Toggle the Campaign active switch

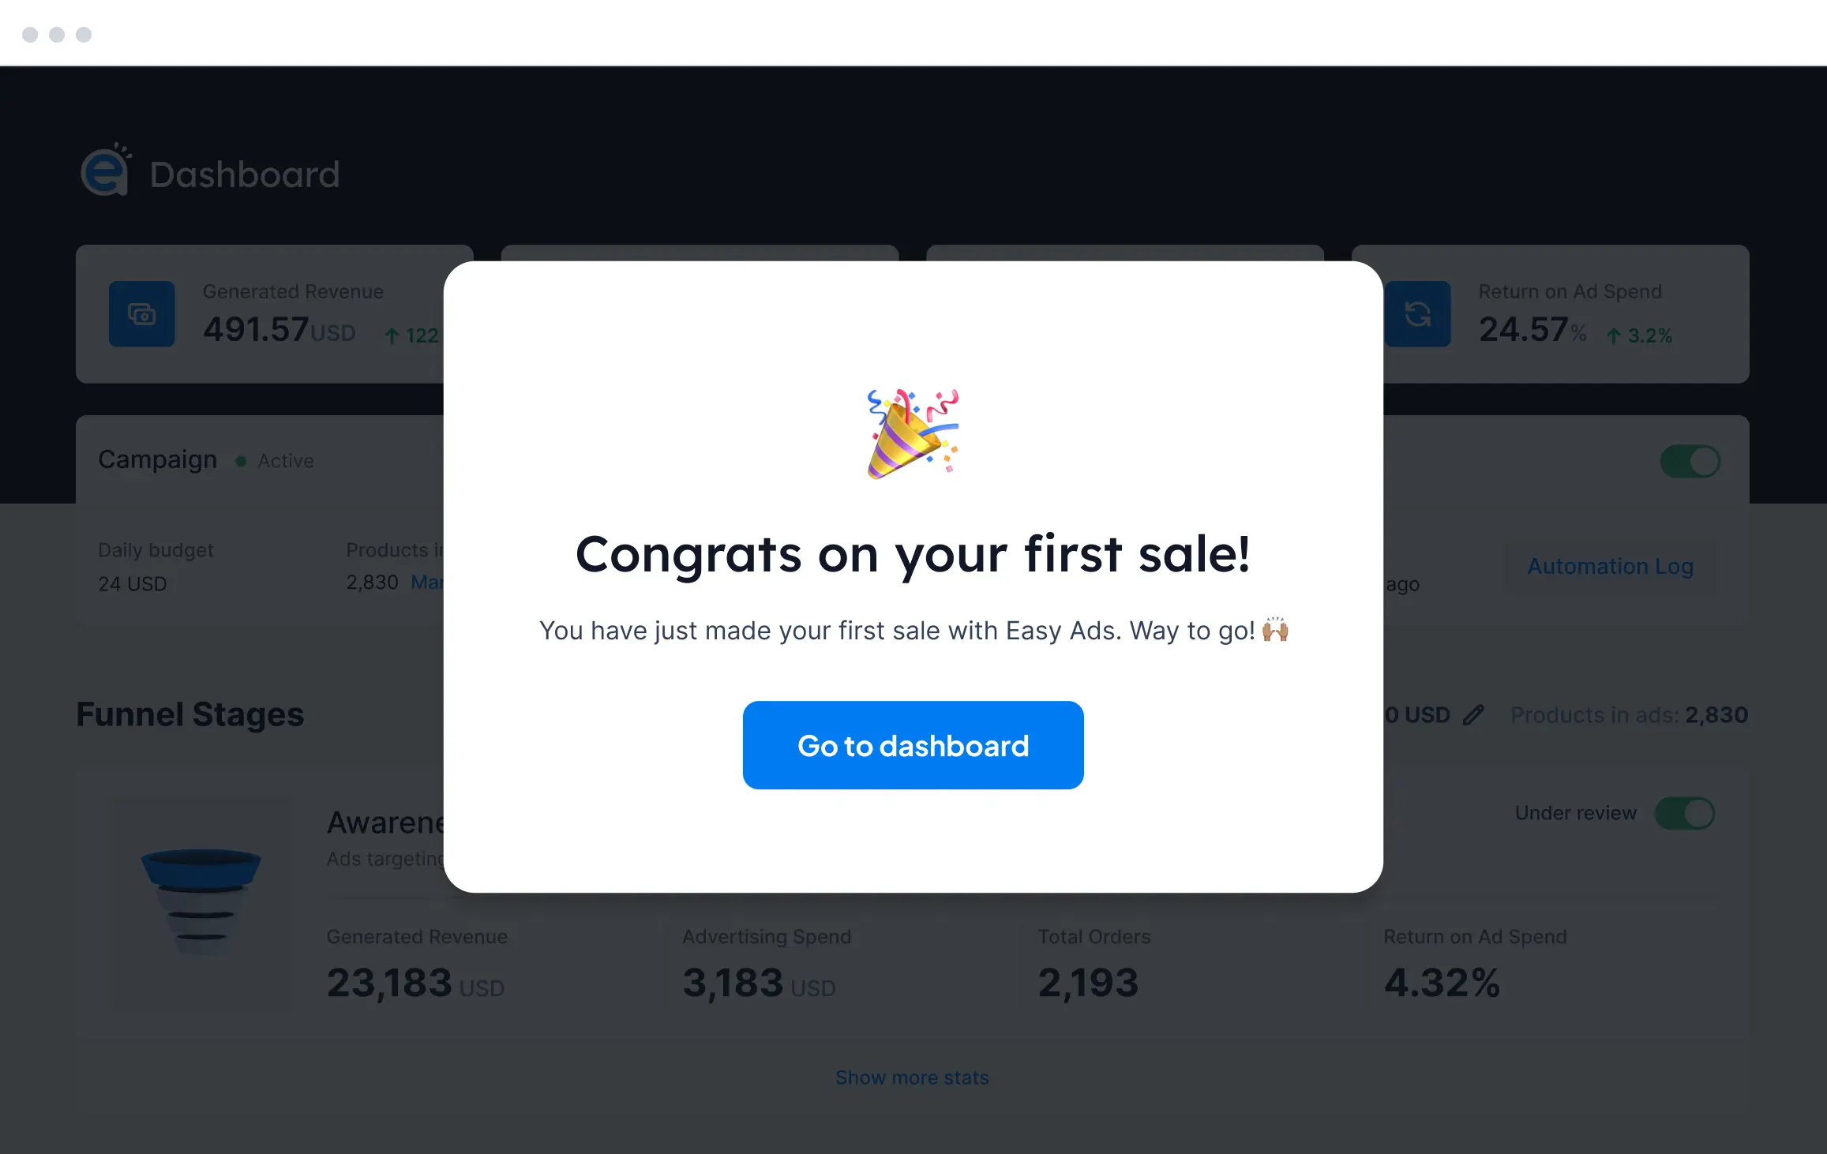click(x=1690, y=461)
